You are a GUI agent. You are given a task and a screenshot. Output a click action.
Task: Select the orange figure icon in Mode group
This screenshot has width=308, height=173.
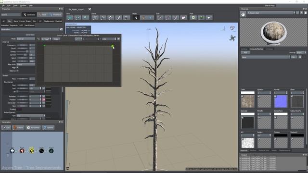click(143, 18)
